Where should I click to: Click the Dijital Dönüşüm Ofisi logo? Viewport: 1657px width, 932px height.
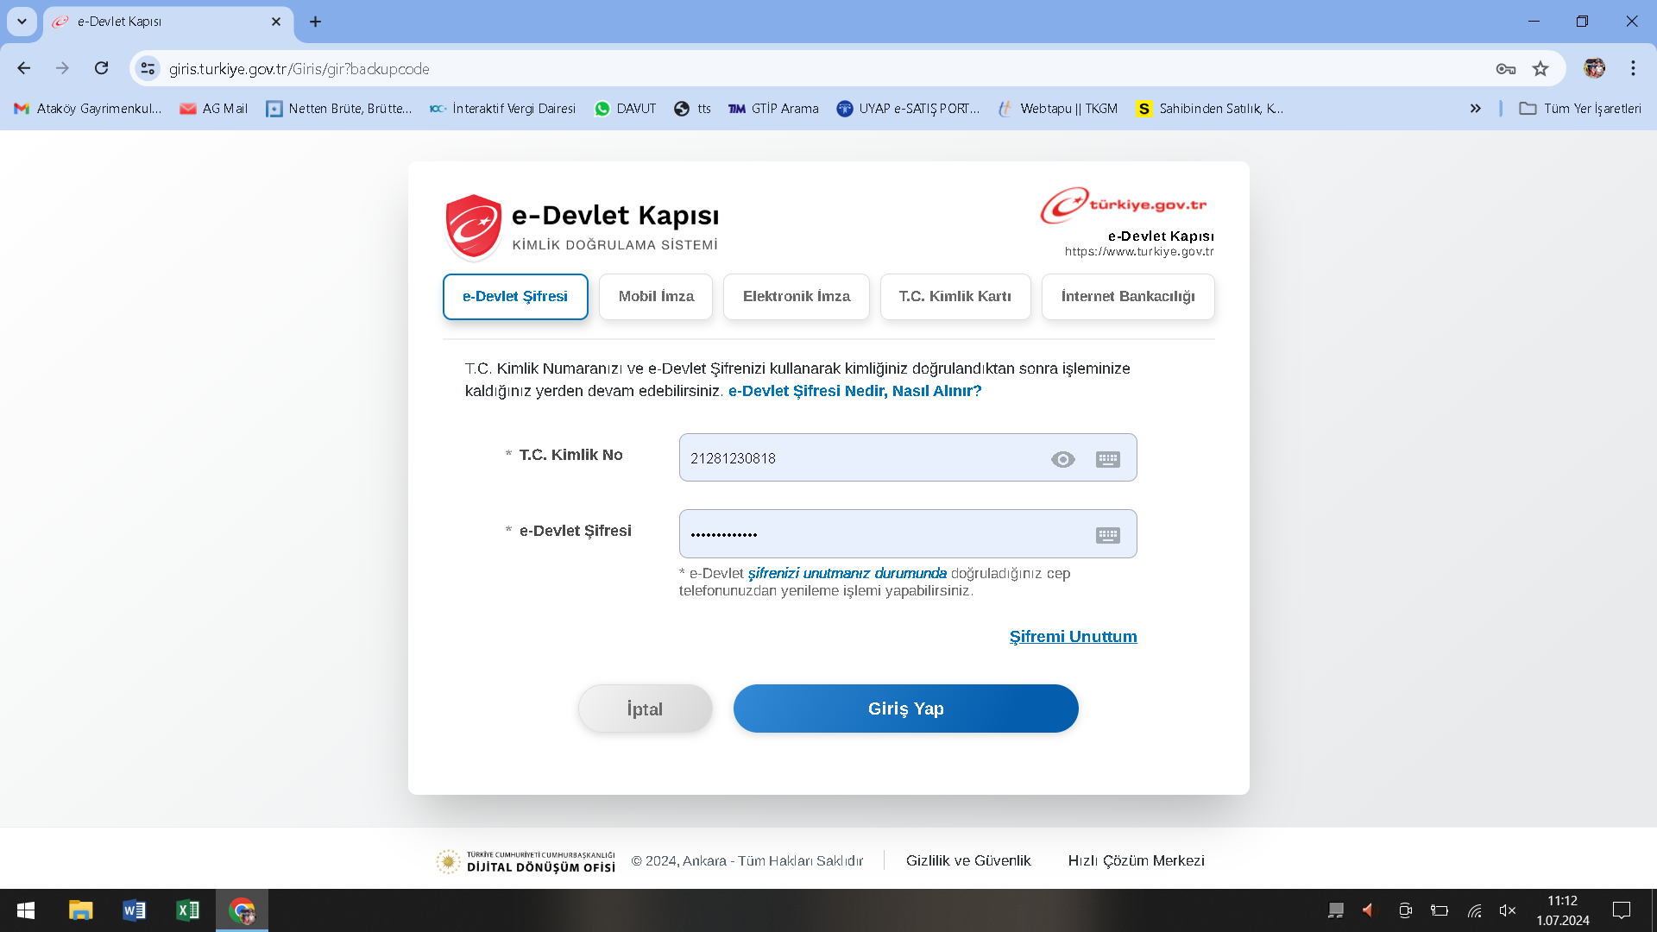tap(526, 861)
